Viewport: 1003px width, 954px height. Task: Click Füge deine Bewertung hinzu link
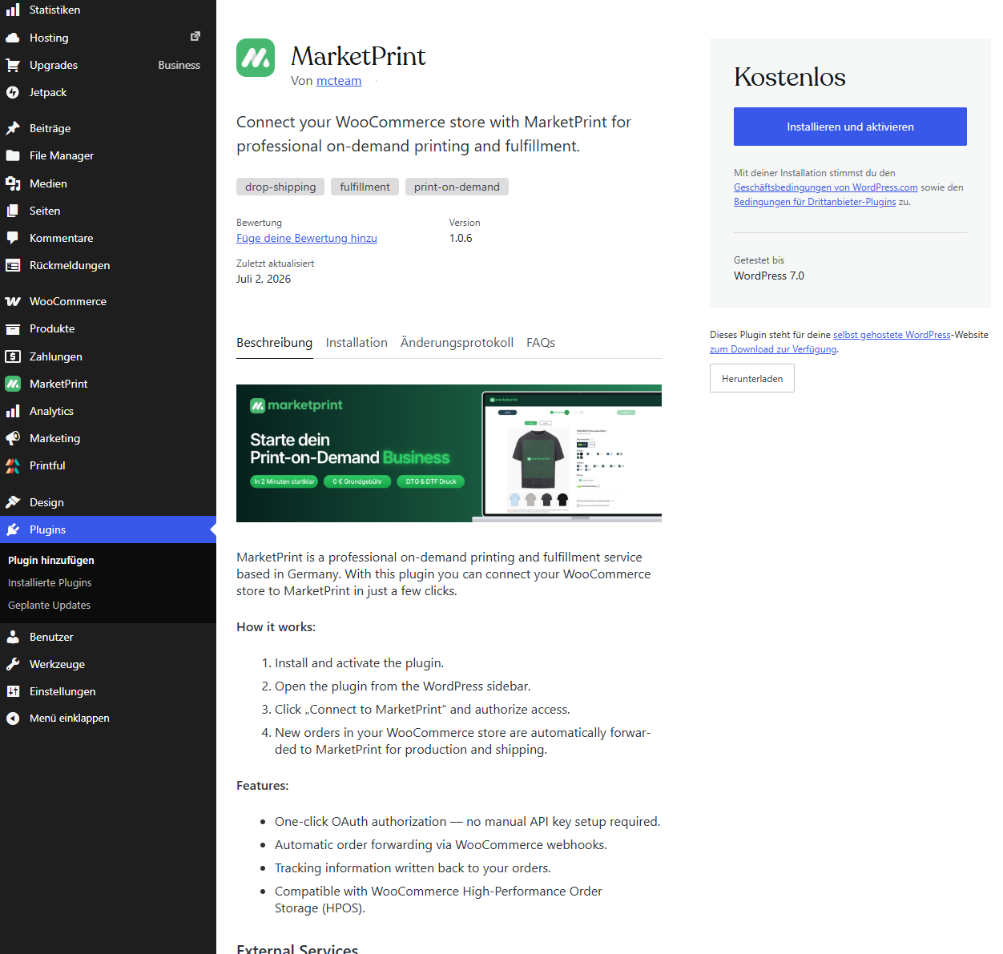click(x=307, y=238)
